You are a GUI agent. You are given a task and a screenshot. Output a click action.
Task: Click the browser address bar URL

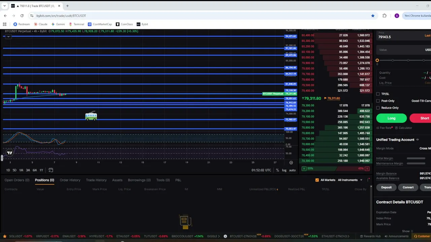(x=61, y=16)
